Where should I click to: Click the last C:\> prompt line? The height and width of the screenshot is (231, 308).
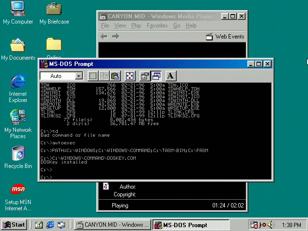click(46, 178)
